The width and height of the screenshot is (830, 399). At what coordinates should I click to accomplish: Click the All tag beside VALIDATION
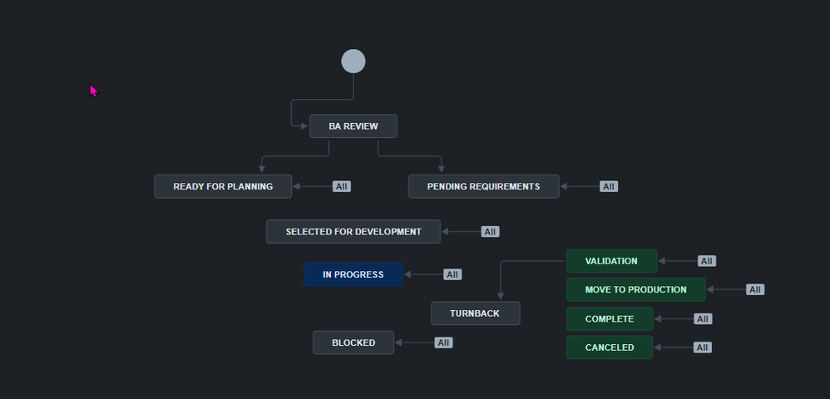[x=707, y=261]
